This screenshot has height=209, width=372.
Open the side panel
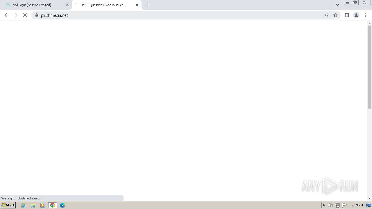pyautogui.click(x=347, y=15)
